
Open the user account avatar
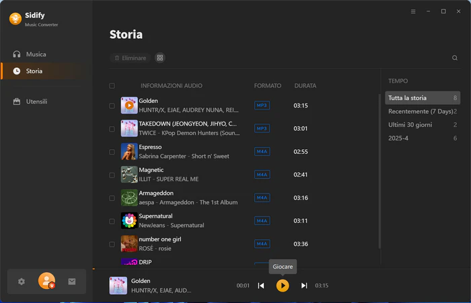pos(46,281)
